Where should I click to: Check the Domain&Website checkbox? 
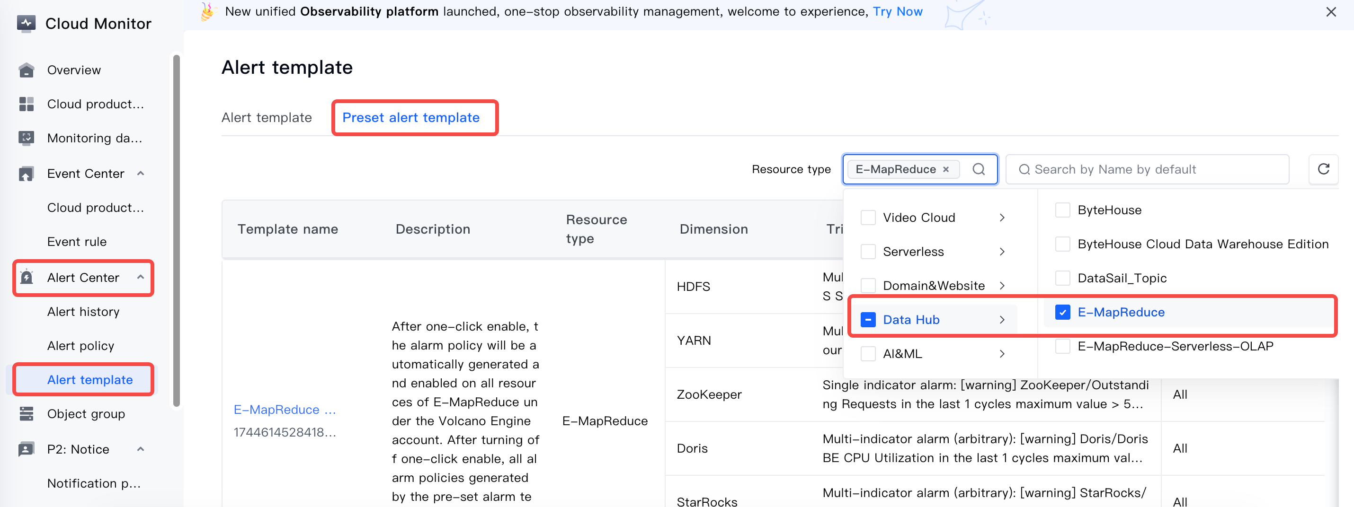[x=868, y=286]
